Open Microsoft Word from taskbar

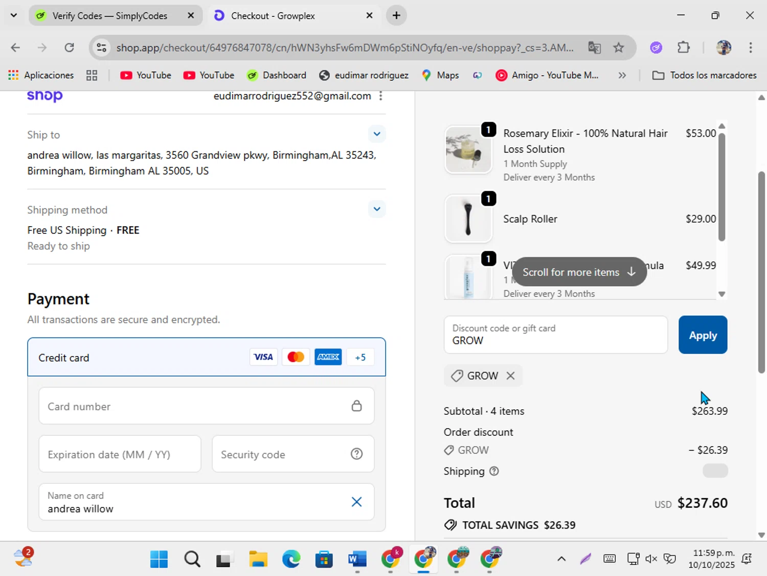pos(357,559)
